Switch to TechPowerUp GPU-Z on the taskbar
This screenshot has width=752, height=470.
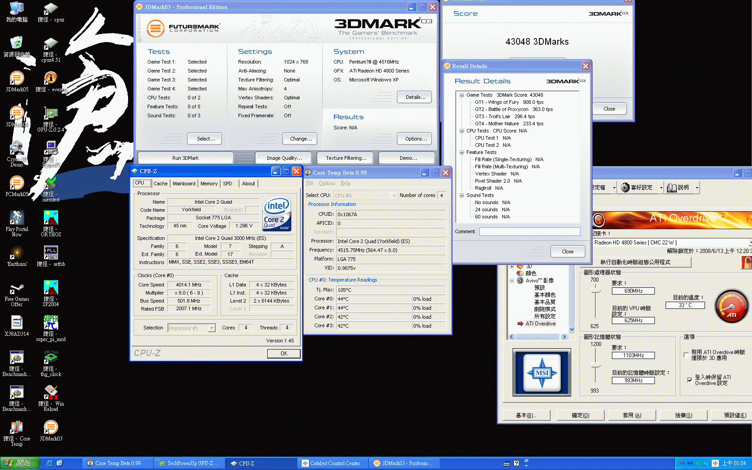point(189,463)
